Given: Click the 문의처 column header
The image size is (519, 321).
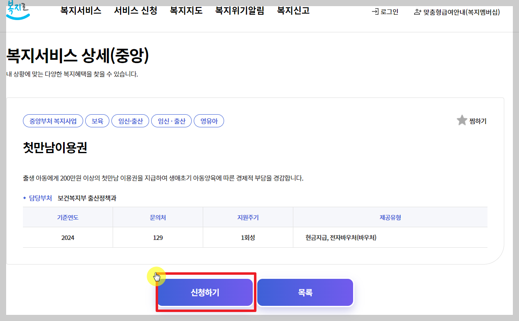Looking at the screenshot, I should coord(158,217).
